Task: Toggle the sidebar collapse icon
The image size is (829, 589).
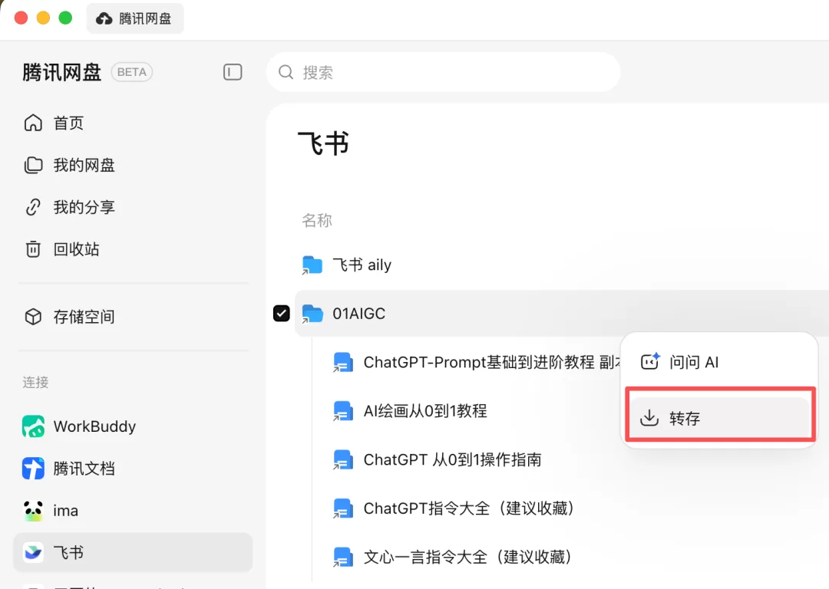Action: tap(233, 72)
